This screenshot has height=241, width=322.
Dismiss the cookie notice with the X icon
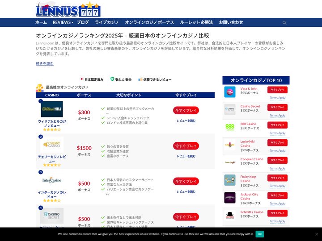317,234
